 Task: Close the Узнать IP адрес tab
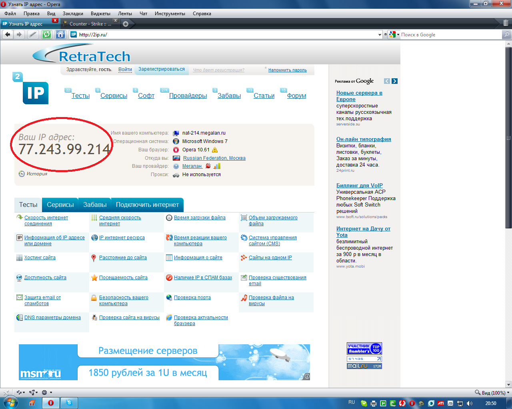(55, 20)
